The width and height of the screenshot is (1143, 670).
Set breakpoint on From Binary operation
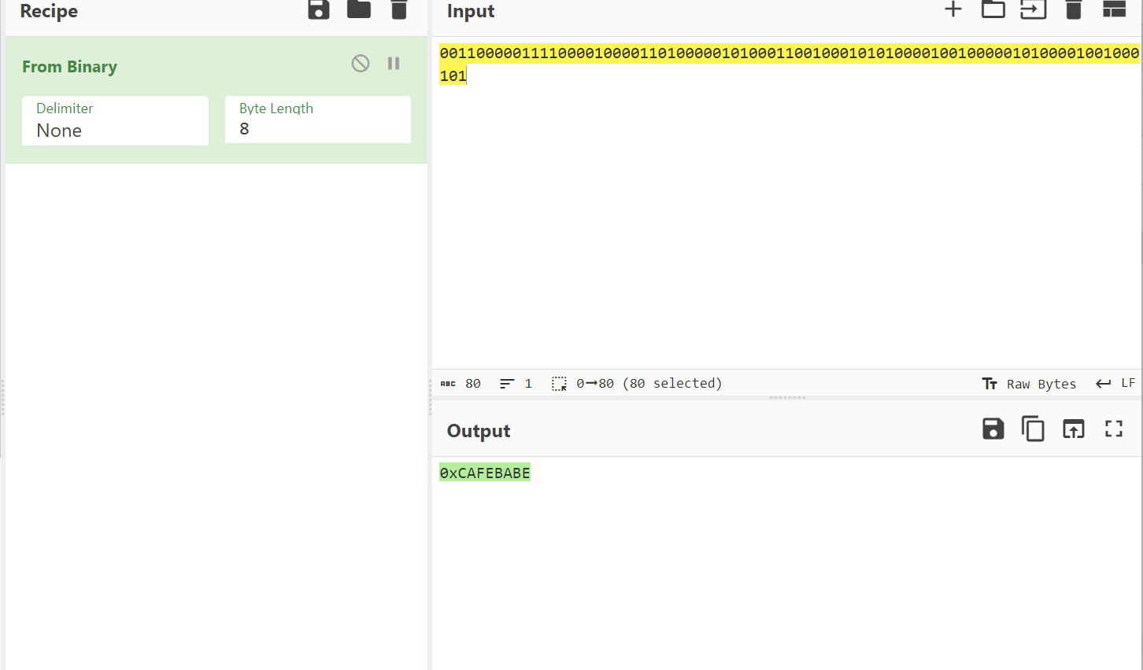(394, 64)
